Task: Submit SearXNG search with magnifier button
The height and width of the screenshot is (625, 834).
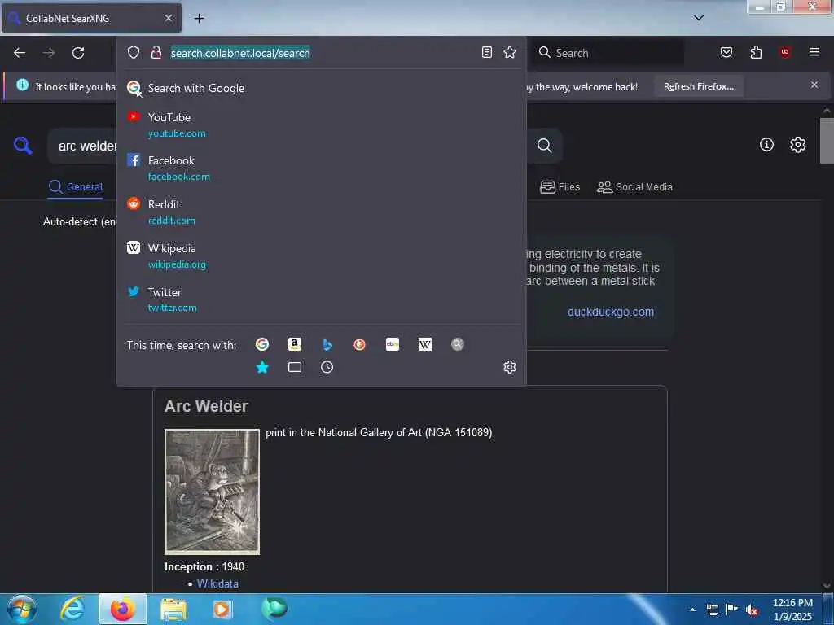Action: coord(544,146)
